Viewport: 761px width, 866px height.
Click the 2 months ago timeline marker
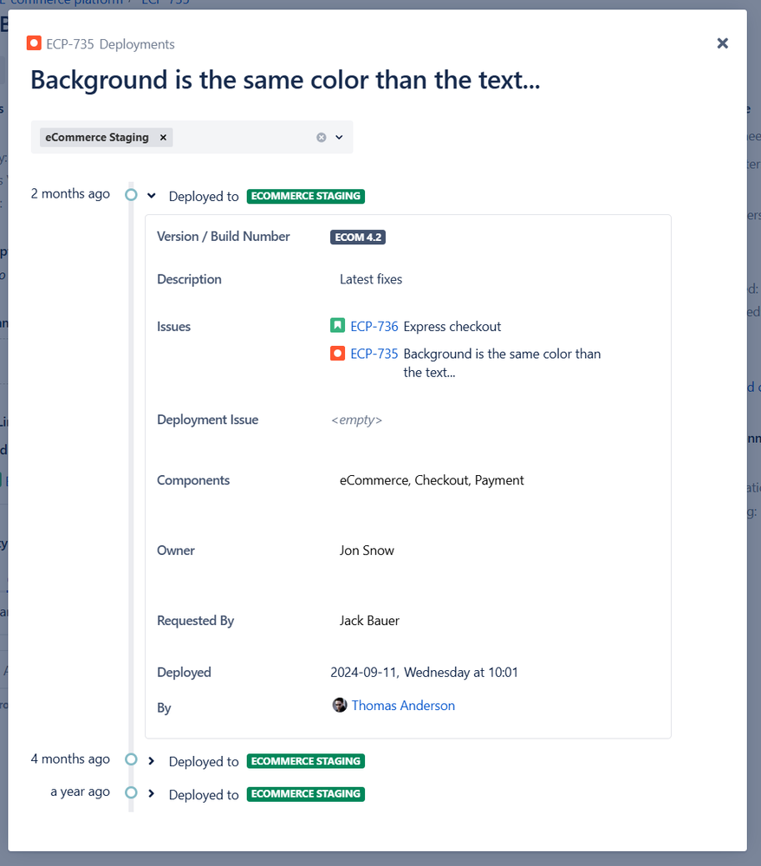point(131,195)
